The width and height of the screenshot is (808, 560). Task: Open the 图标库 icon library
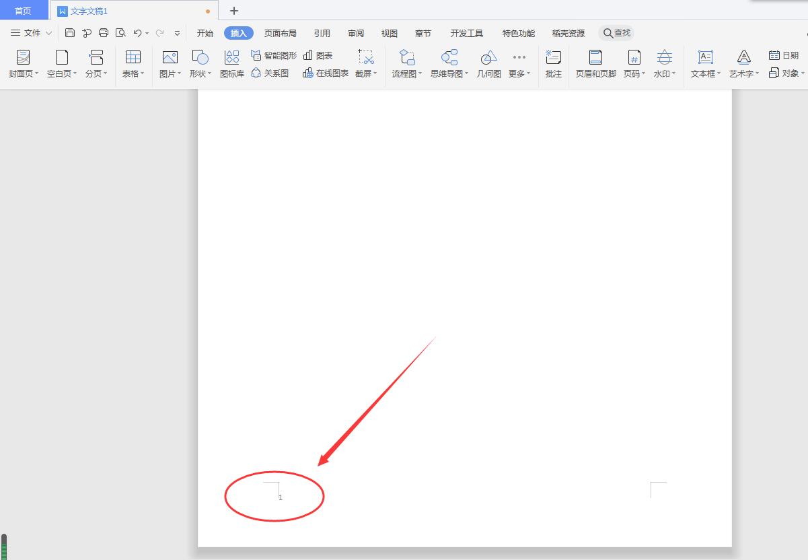click(x=231, y=64)
